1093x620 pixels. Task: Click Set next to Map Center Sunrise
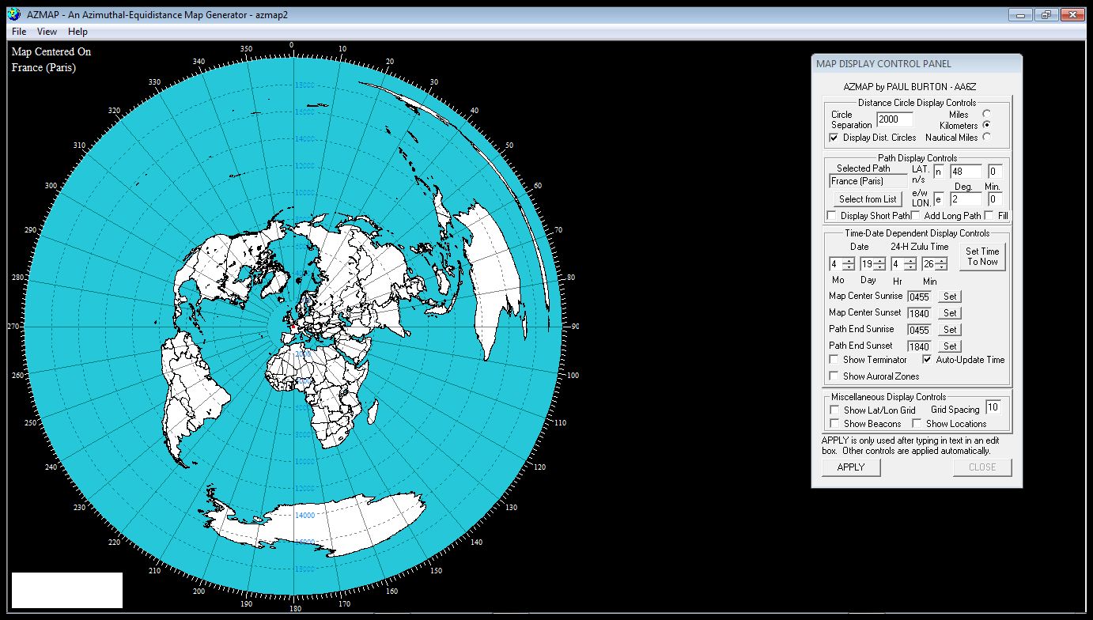[948, 296]
